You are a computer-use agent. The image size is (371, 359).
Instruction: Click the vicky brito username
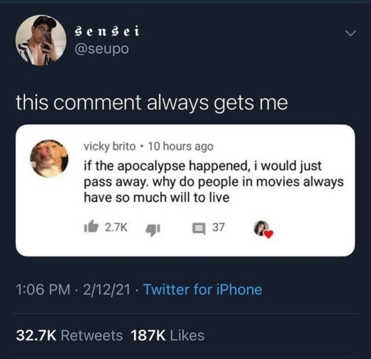click(x=110, y=147)
